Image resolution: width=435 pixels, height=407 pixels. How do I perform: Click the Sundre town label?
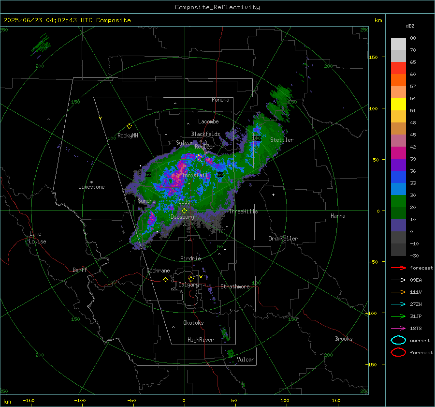(146, 201)
